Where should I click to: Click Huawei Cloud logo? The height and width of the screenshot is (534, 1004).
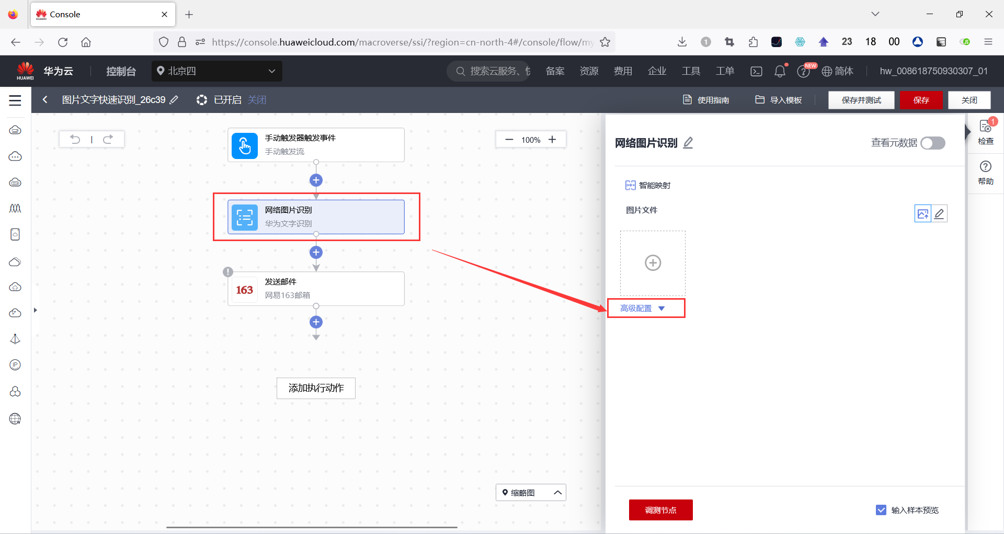(x=25, y=71)
